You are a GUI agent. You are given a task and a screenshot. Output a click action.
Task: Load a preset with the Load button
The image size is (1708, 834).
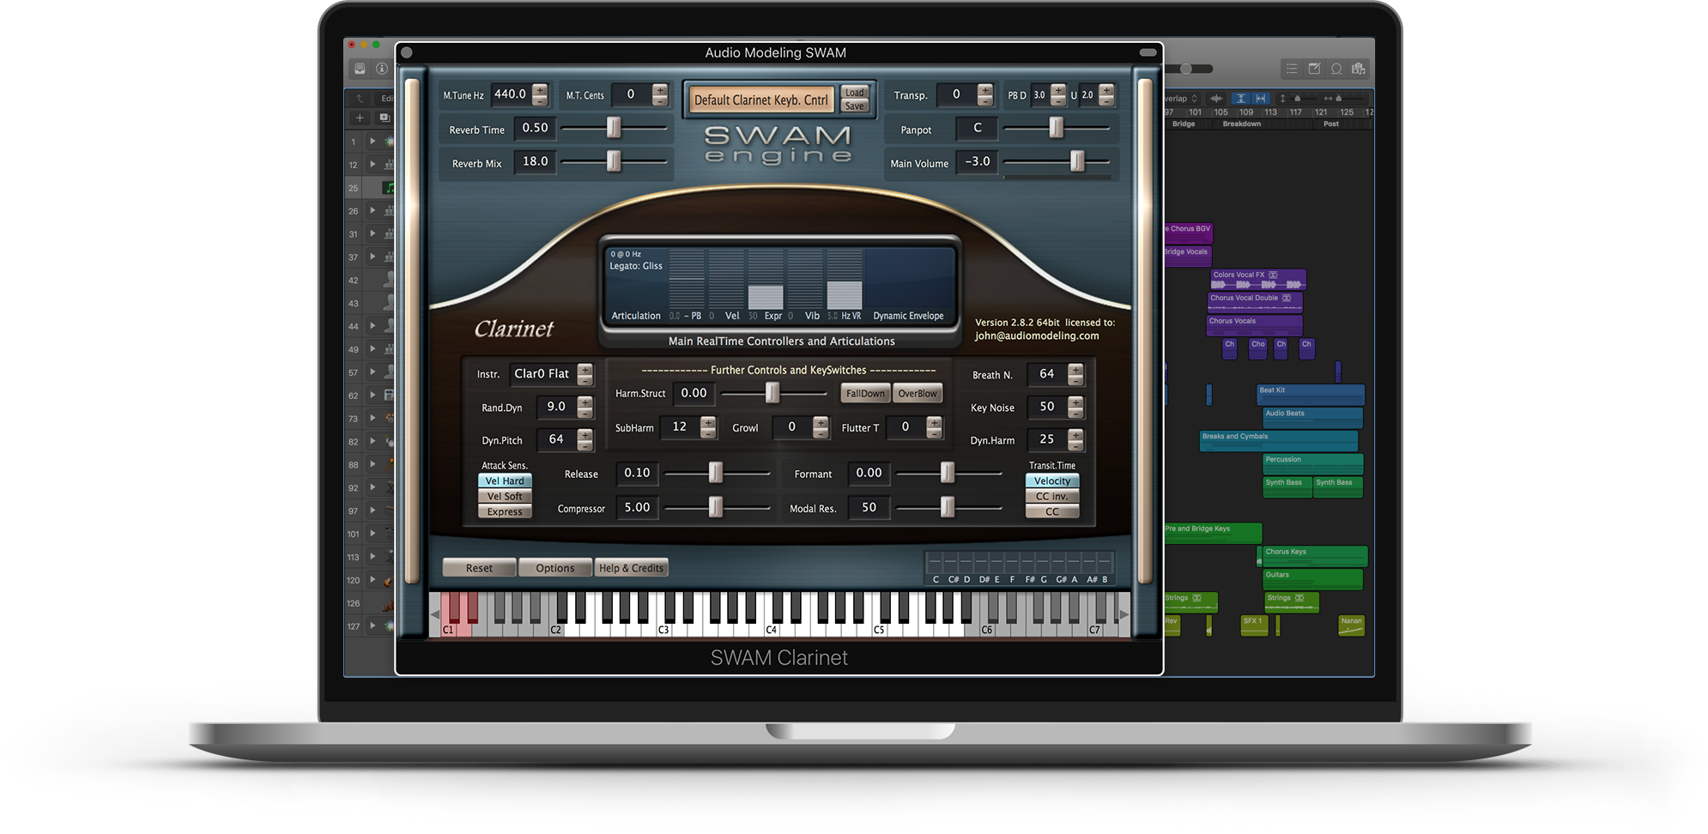click(x=855, y=94)
